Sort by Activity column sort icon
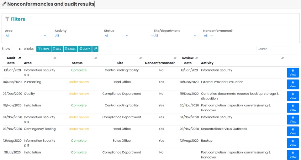 pos(283,58)
